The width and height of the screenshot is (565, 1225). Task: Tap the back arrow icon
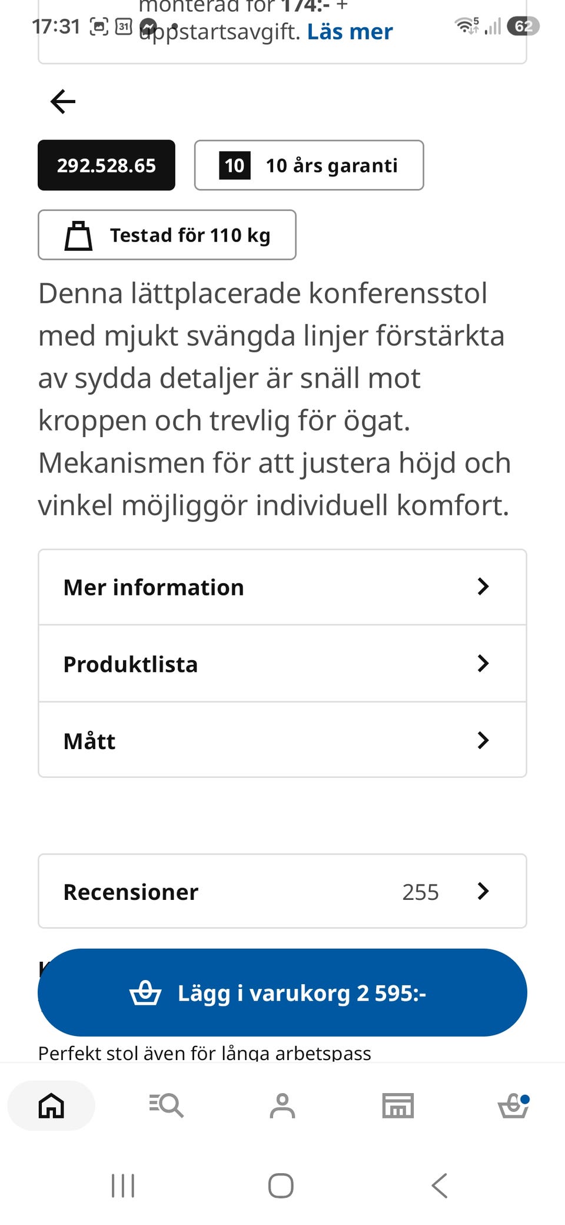pyautogui.click(x=63, y=101)
